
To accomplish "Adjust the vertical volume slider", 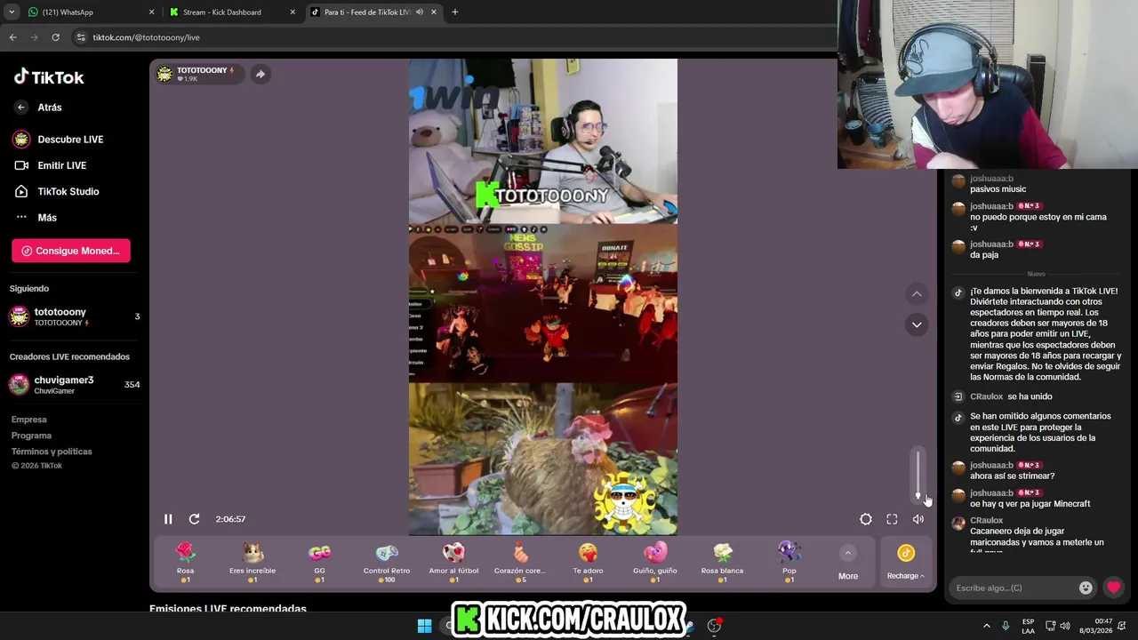I will (918, 475).
